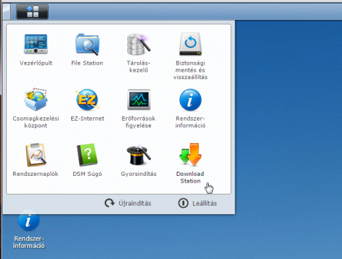
Task: Toggle the main menu grid button
Action: (x=32, y=12)
